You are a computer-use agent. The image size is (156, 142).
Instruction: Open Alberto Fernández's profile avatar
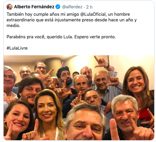pyautogui.click(x=10, y=7)
